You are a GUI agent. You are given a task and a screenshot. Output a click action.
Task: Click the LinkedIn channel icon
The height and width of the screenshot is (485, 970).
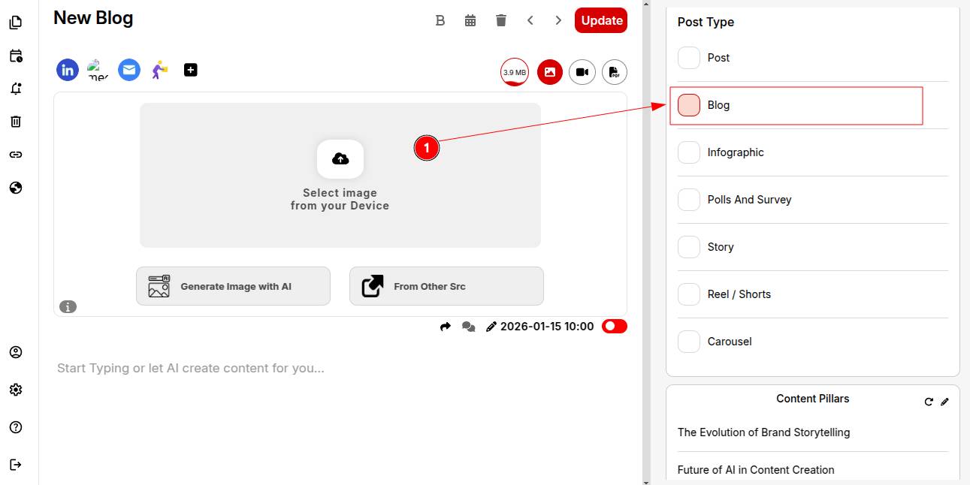[68, 71]
